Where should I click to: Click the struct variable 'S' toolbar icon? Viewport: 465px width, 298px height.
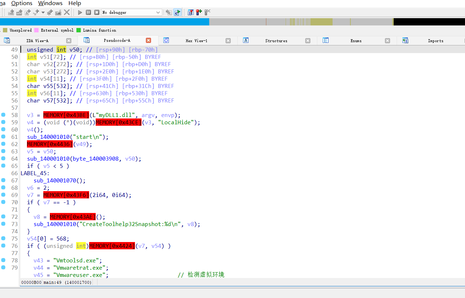[36, 12]
